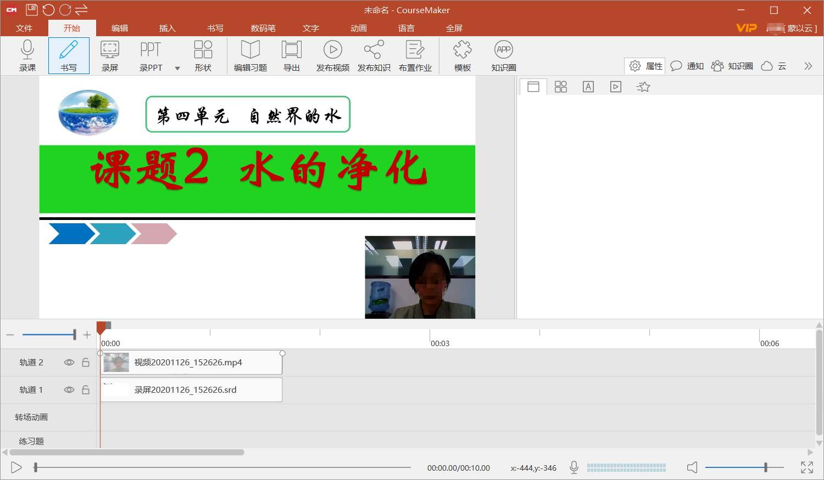Viewport: 824px width, 480px height.
Task: Select the page properties panel icon
Action: point(533,87)
